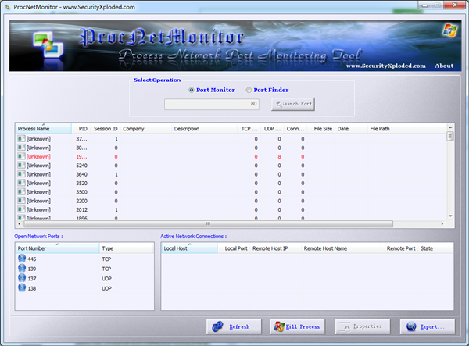Click horizontal scrollbar right arrow
Viewport: 469px width, 346px height.
[x=442, y=224]
